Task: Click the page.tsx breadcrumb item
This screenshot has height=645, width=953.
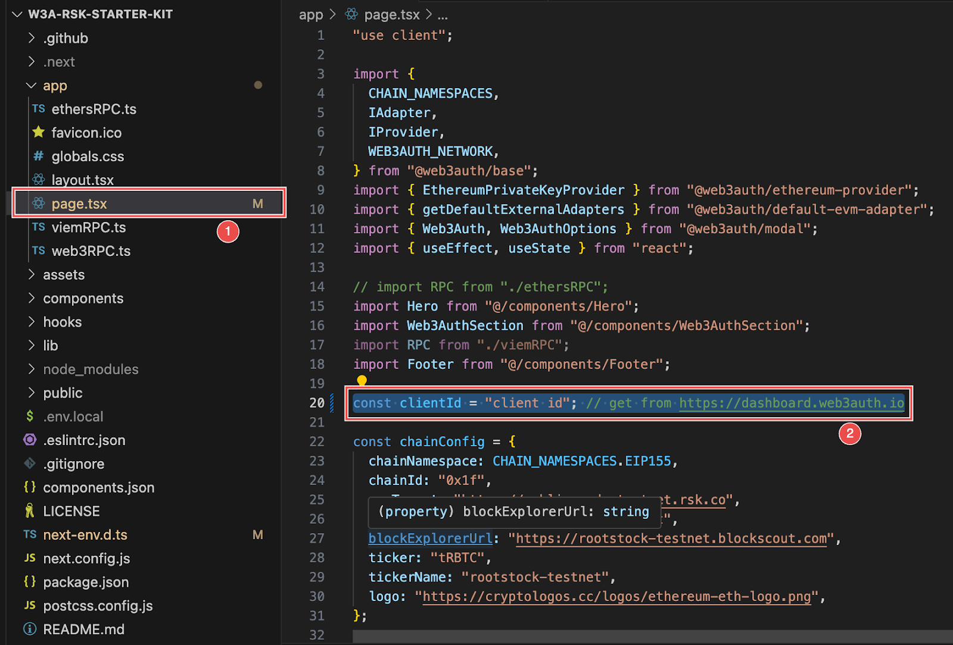Action: point(391,15)
